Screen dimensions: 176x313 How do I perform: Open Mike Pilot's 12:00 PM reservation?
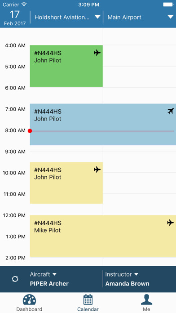point(103,236)
